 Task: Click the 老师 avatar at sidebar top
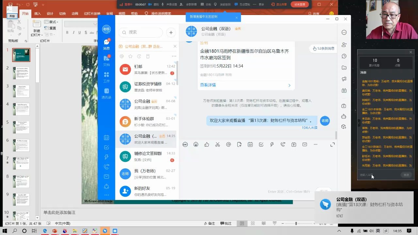[106, 29]
